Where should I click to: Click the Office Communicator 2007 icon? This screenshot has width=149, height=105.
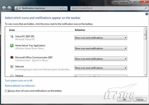pos(12,58)
